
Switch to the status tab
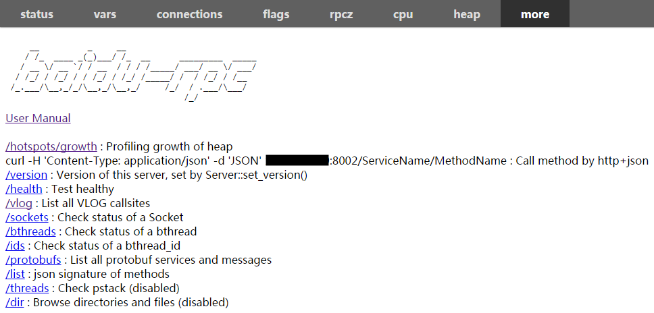coord(36,14)
